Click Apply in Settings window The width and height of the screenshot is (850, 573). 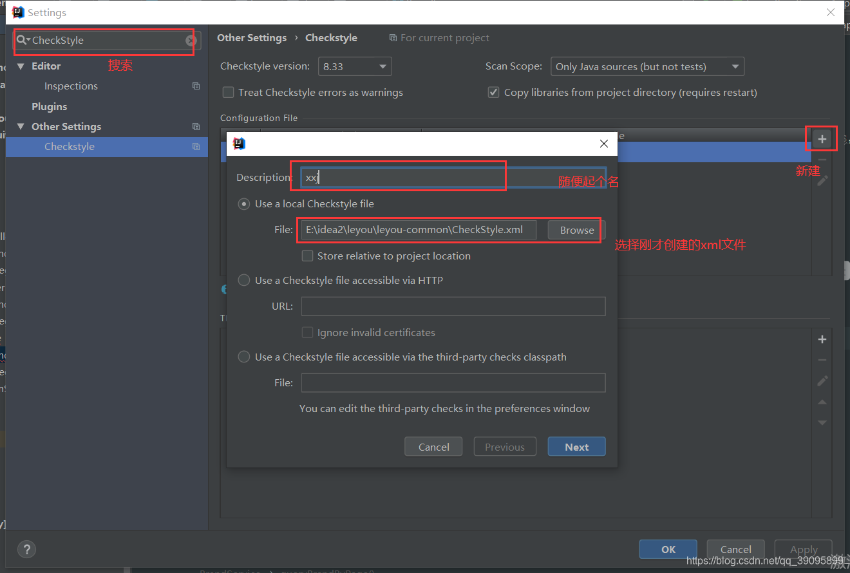[x=804, y=549]
